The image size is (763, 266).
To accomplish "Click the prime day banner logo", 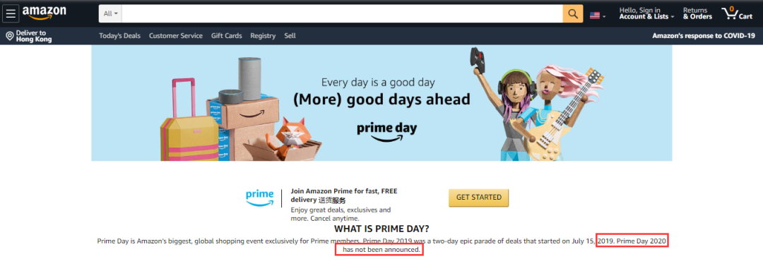I will pos(387,132).
